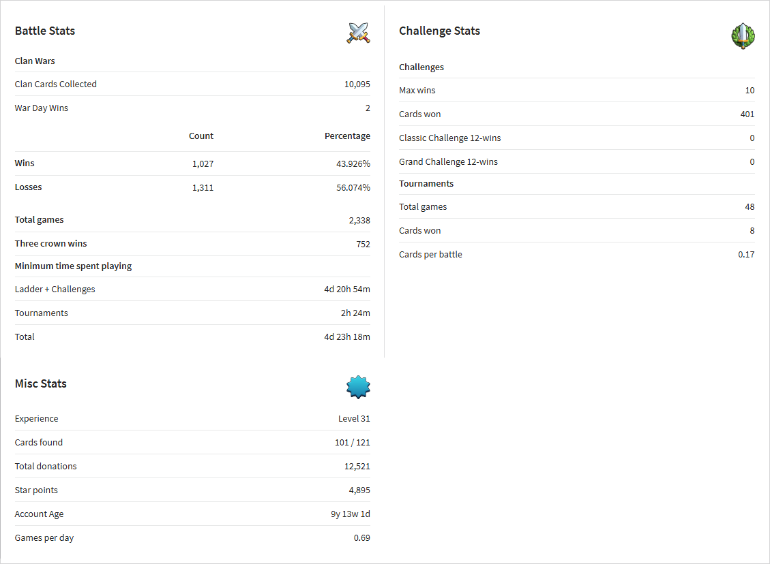Select the Losses count 1,311
Image resolution: width=770 pixels, height=564 pixels.
tap(203, 187)
